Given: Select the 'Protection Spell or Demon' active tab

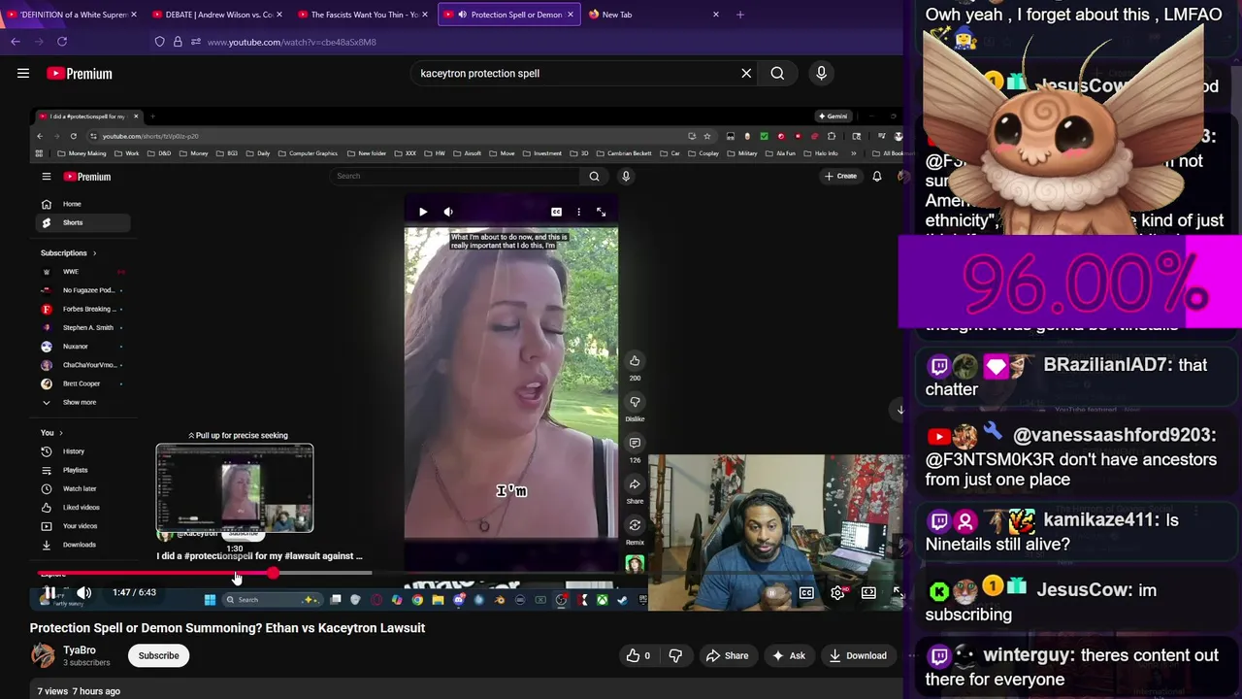Looking at the screenshot, I should (x=508, y=15).
